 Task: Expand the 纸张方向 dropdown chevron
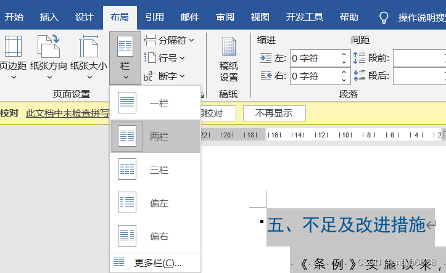[x=49, y=77]
